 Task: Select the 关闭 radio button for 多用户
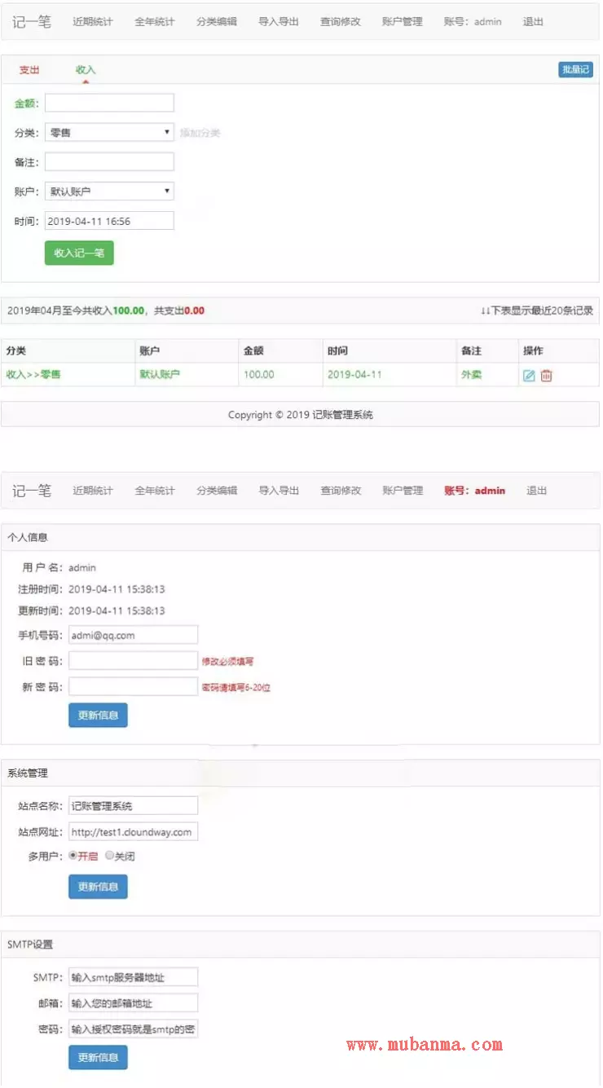110,857
